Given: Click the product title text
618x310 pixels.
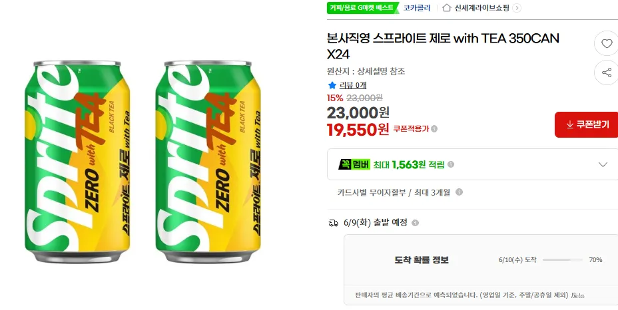Looking at the screenshot, I should click(443, 46).
